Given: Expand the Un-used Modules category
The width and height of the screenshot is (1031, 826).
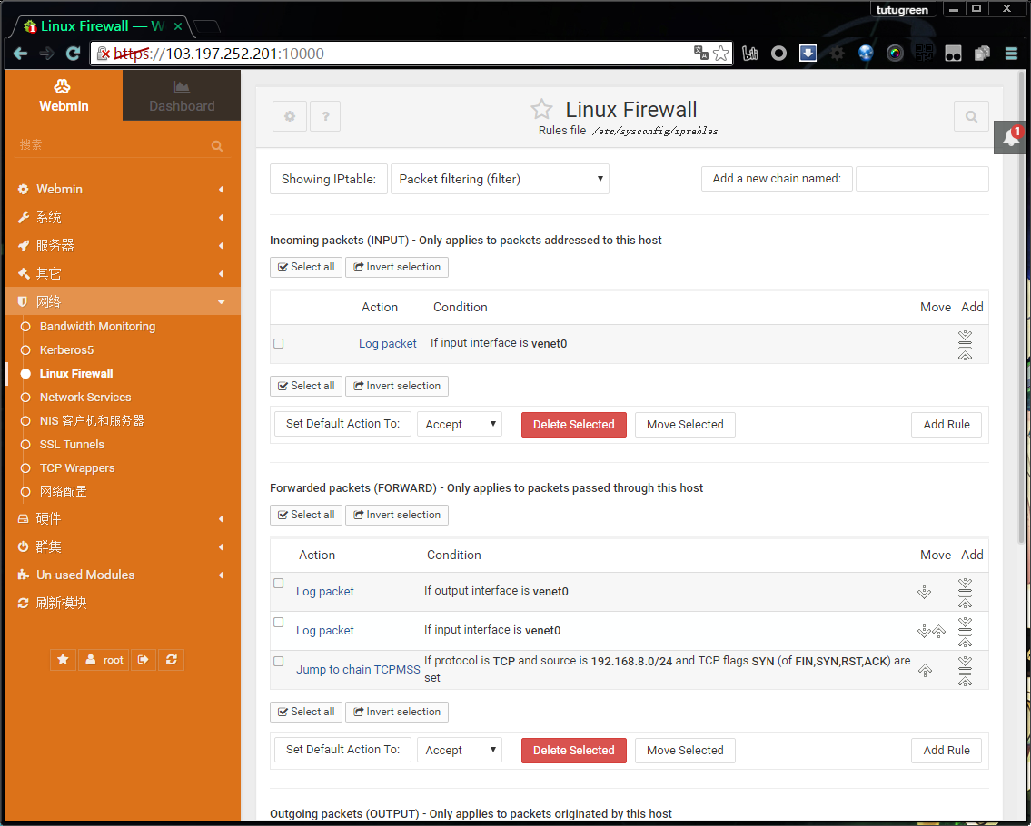Looking at the screenshot, I should pyautogui.click(x=122, y=575).
